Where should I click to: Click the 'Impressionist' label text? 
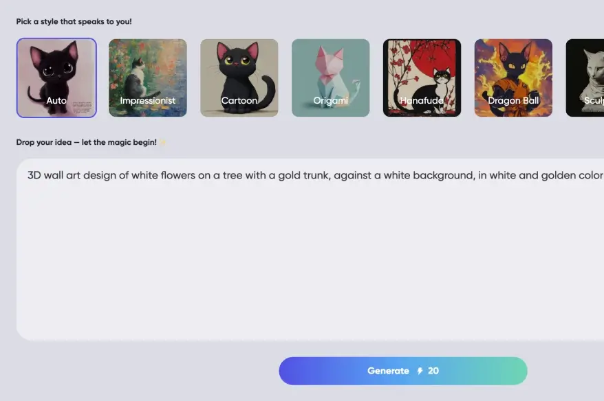148,101
